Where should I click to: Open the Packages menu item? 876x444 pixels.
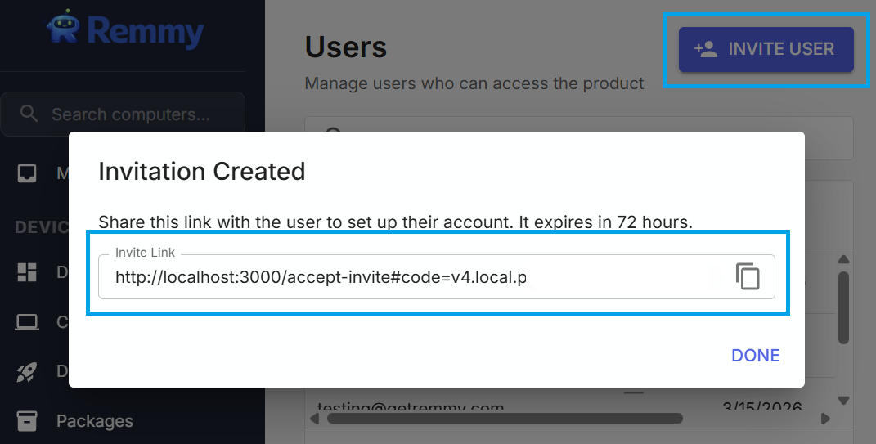tap(94, 421)
